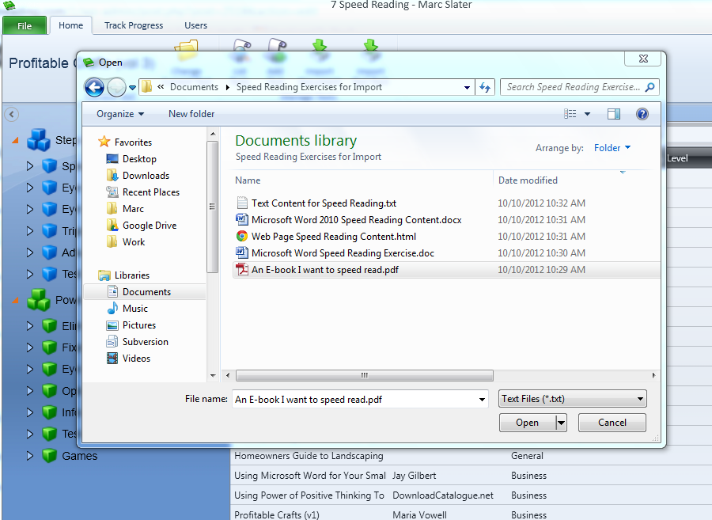The height and width of the screenshot is (520, 712).
Task: Open the Google Drive favorites folder
Action: click(x=150, y=226)
